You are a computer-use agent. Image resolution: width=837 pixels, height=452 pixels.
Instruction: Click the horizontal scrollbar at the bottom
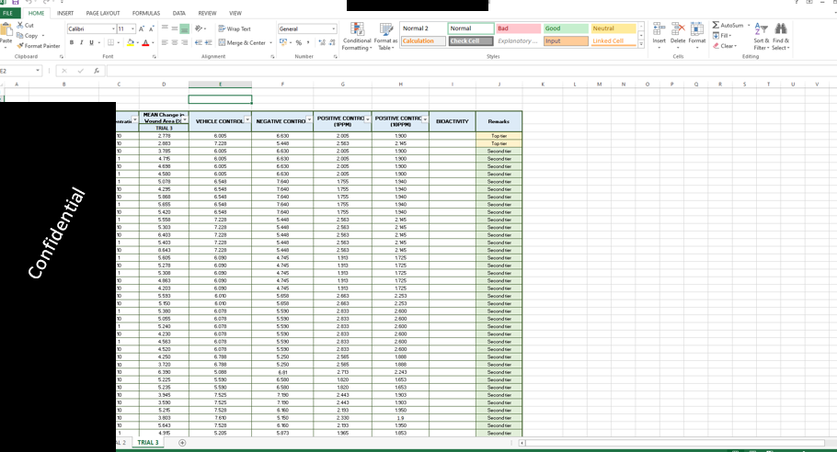tap(675, 443)
